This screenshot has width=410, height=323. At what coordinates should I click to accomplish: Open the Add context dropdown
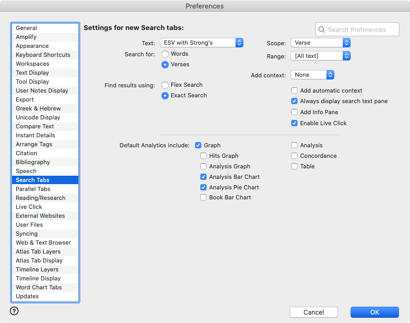(312, 75)
